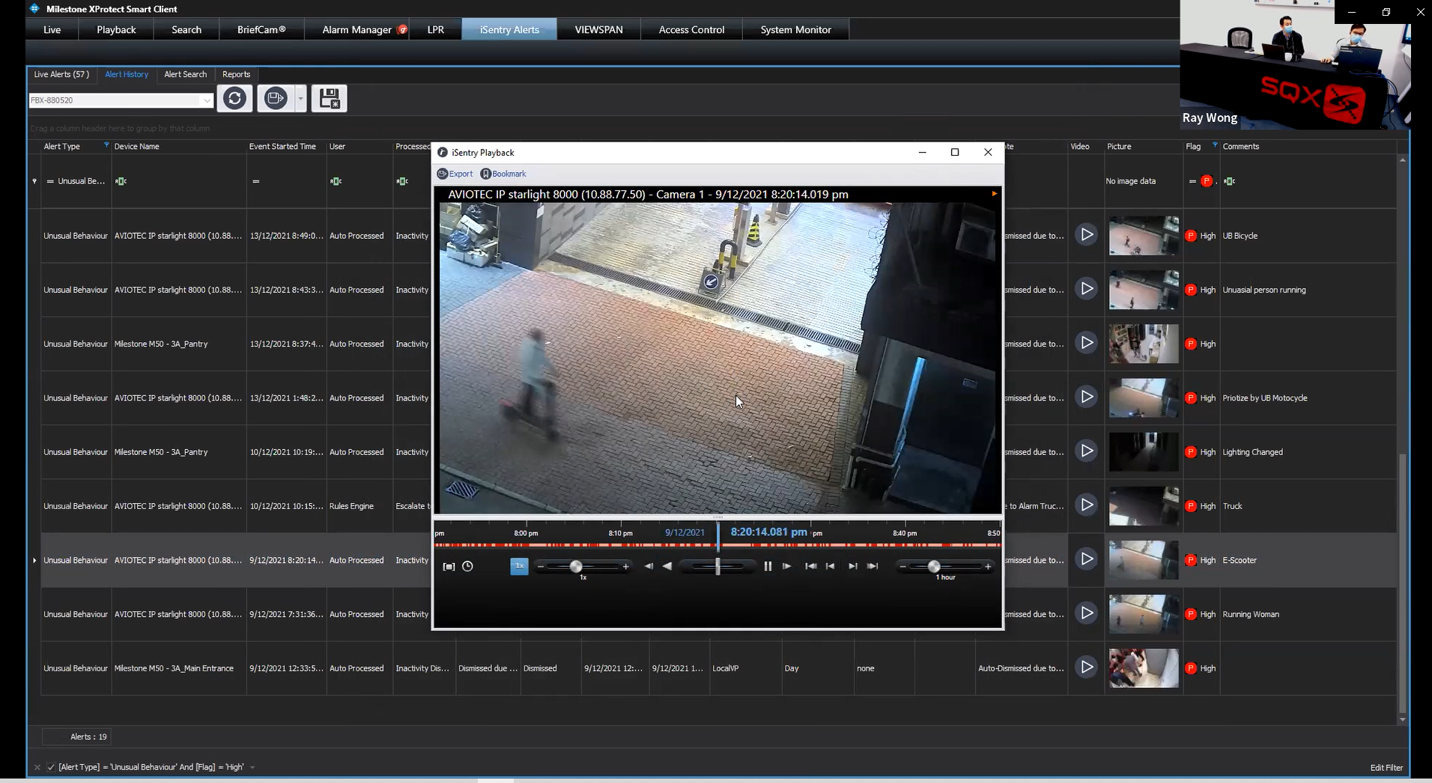The width and height of the screenshot is (1432, 783).
Task: Click the timeline at 8:40 pm marker
Action: coord(905,533)
